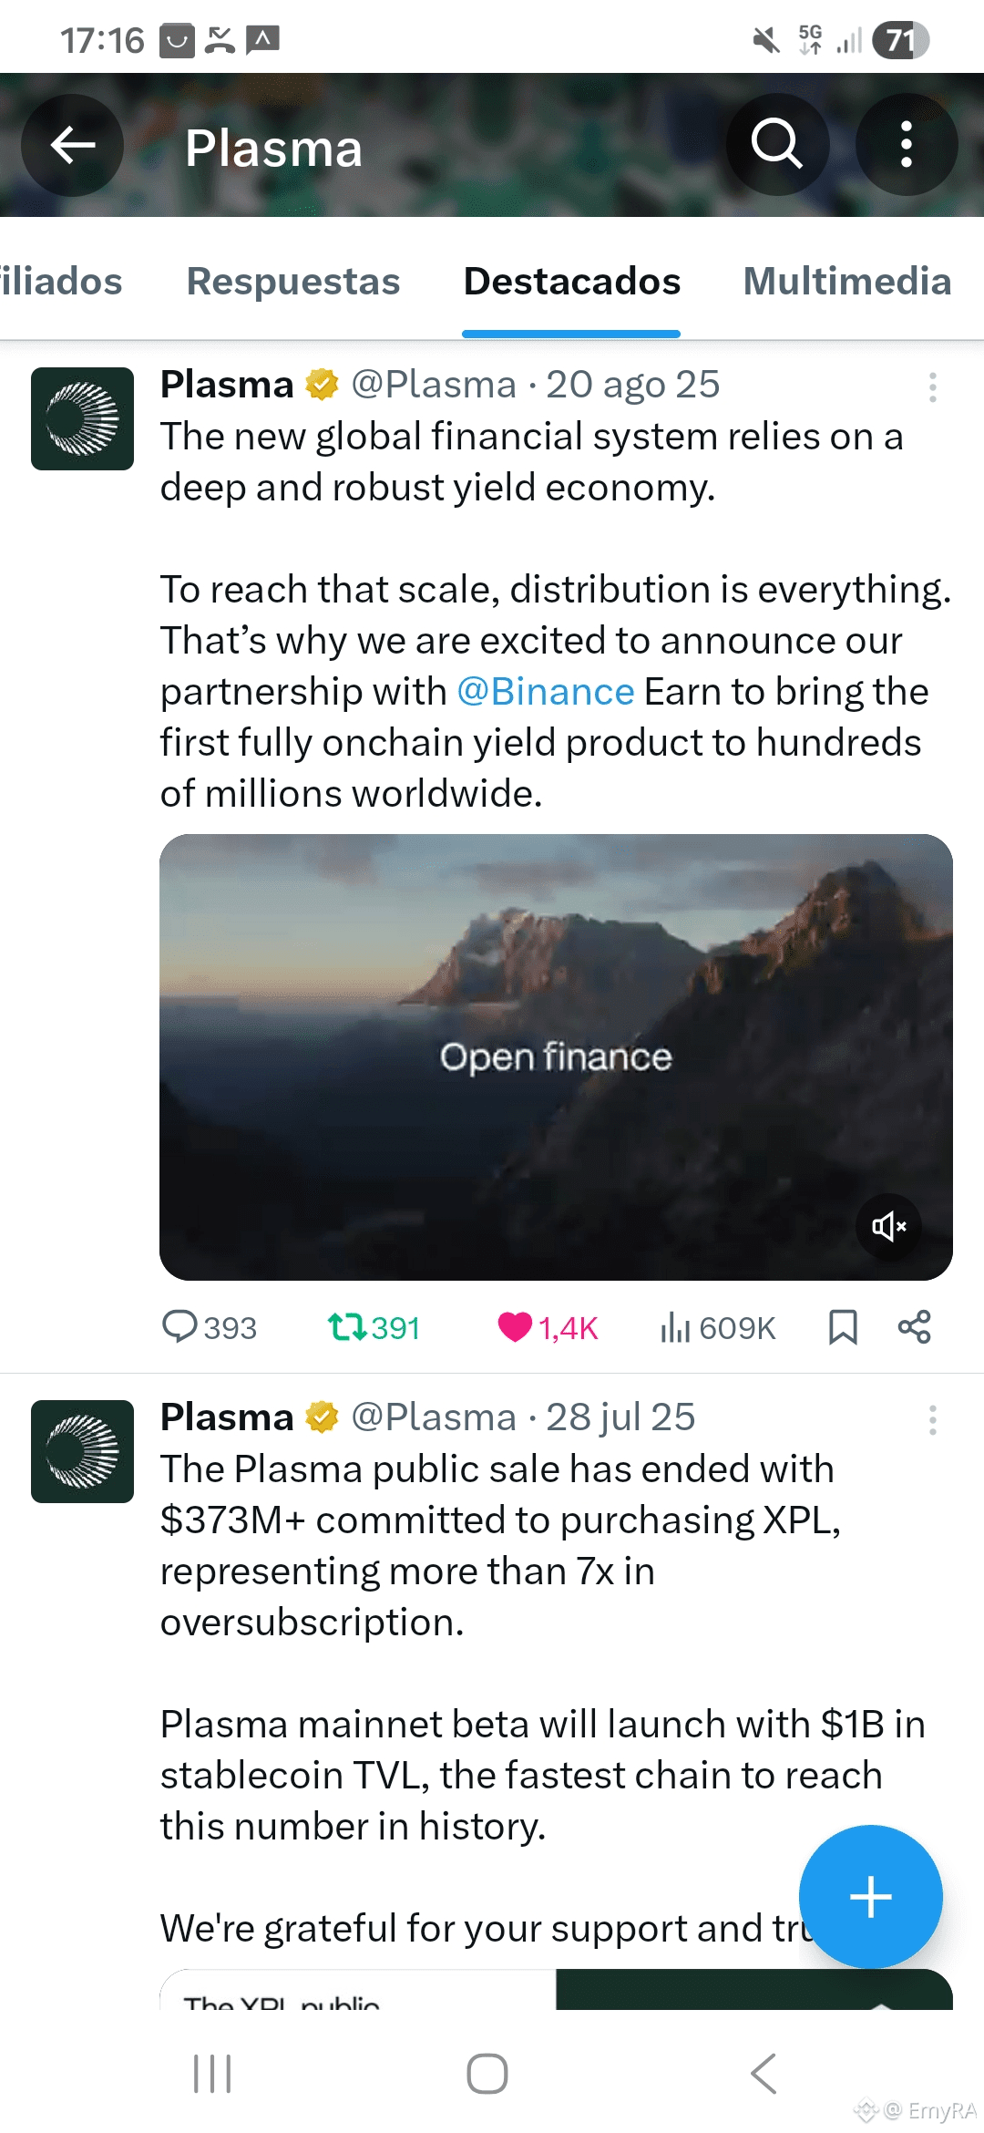The image size is (984, 2133).
Task: Open options for the 28 jul post
Action: [x=932, y=1420]
